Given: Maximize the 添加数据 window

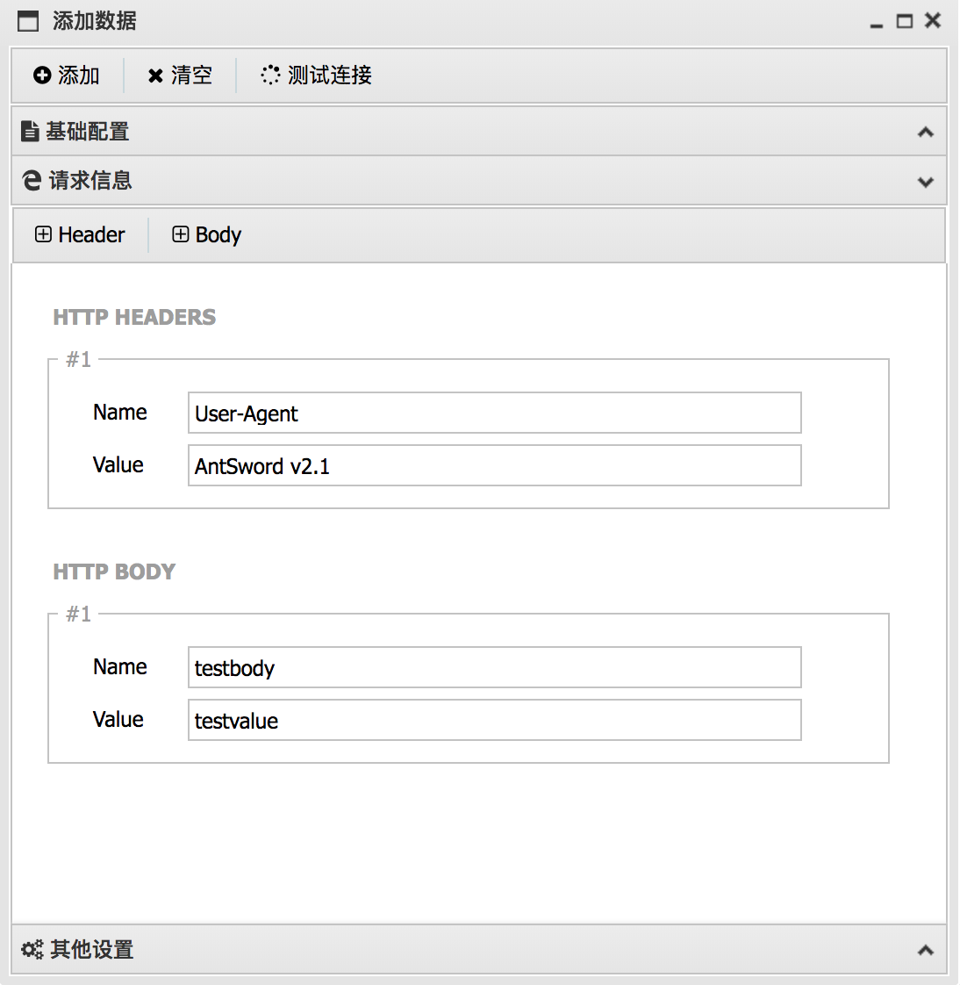Looking at the screenshot, I should click(904, 21).
